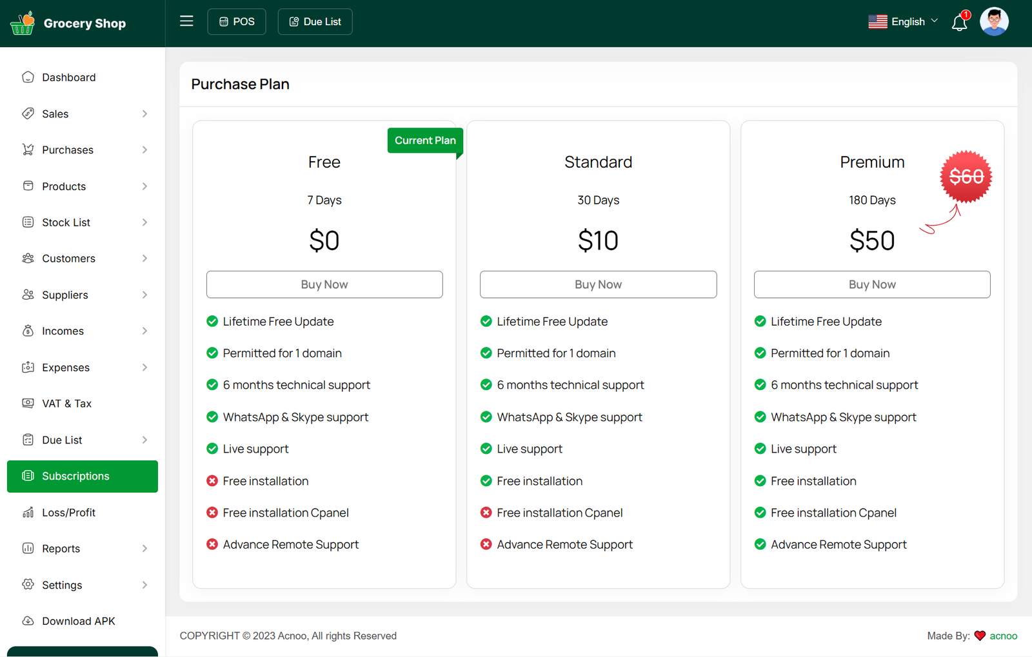Expand the Sales submenu chevron
This screenshot has width=1032, height=657.
click(x=144, y=114)
